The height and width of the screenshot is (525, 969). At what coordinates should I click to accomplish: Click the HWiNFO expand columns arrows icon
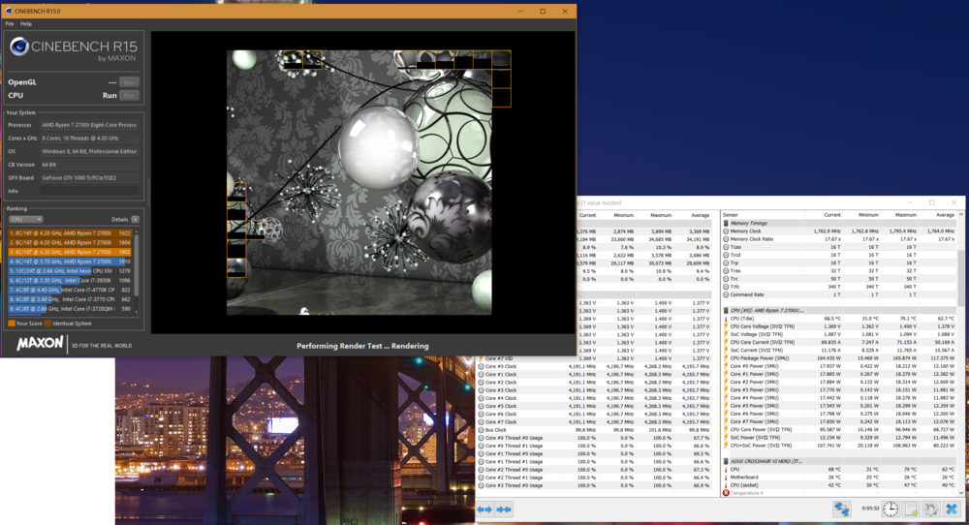pos(484,510)
